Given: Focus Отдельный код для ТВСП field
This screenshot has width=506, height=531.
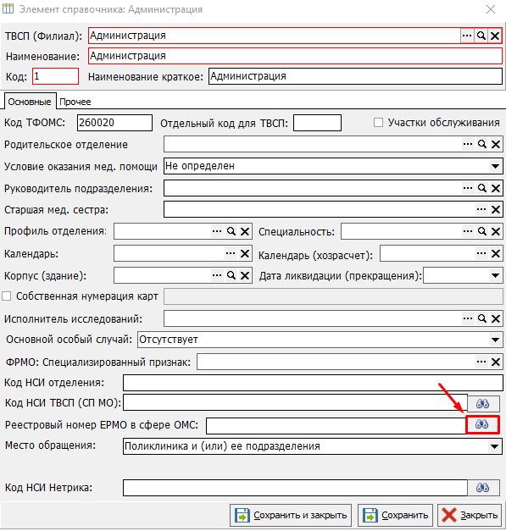Looking at the screenshot, I should 317,123.
